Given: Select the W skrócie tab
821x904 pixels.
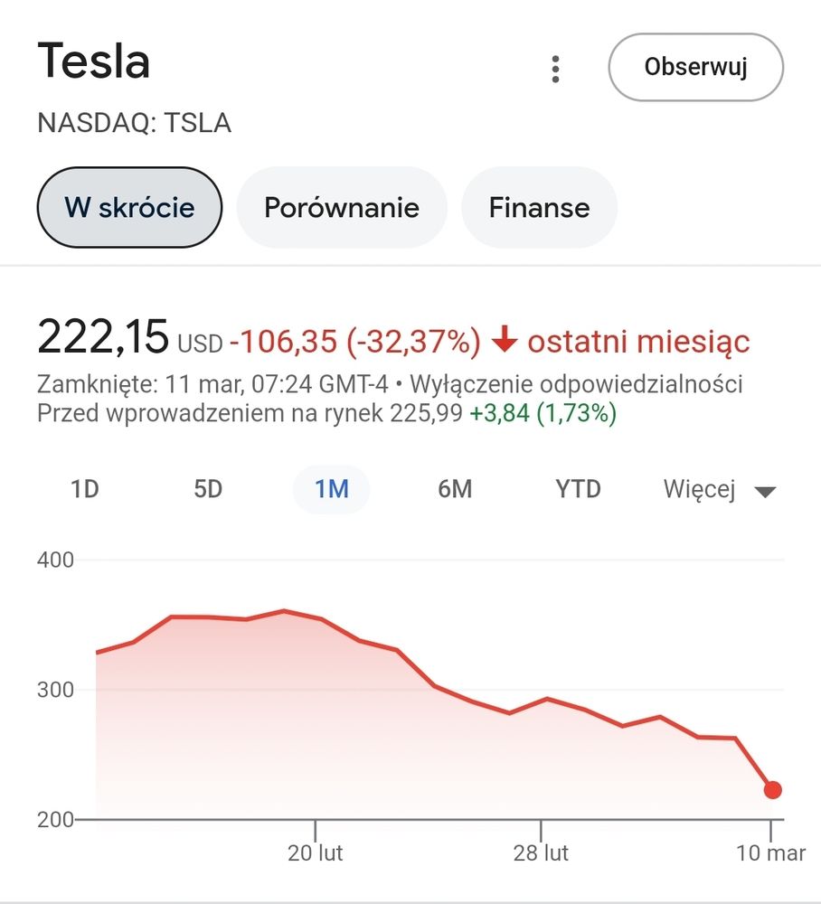Looking at the screenshot, I should coord(129,208).
